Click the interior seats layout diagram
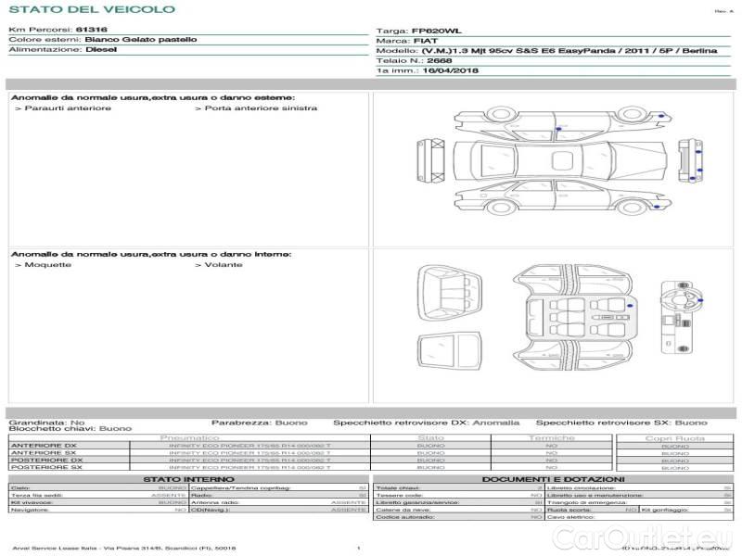742x556 pixels. coord(573,313)
